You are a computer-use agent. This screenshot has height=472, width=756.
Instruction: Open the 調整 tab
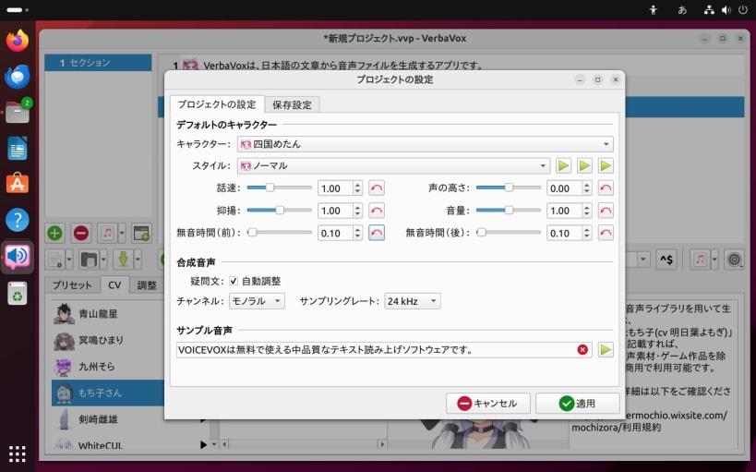coord(147,285)
